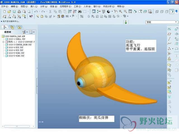
Task: Open the 热流分析 menu
Action: click(x=109, y=6)
